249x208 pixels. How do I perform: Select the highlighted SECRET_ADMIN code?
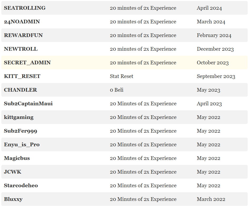point(27,63)
